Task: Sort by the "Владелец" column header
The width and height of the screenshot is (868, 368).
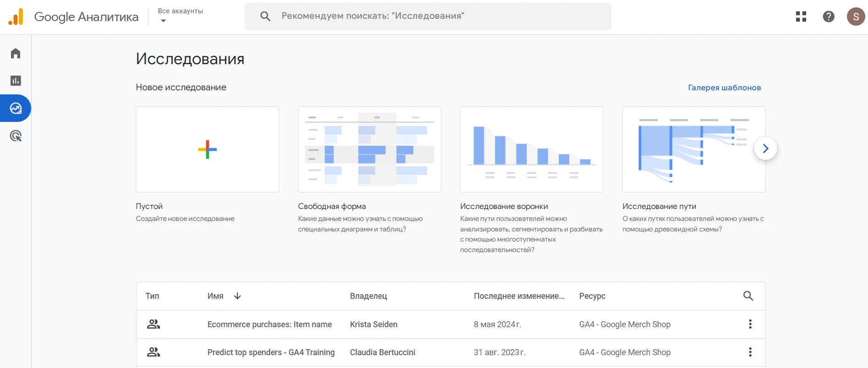Action: click(x=369, y=296)
